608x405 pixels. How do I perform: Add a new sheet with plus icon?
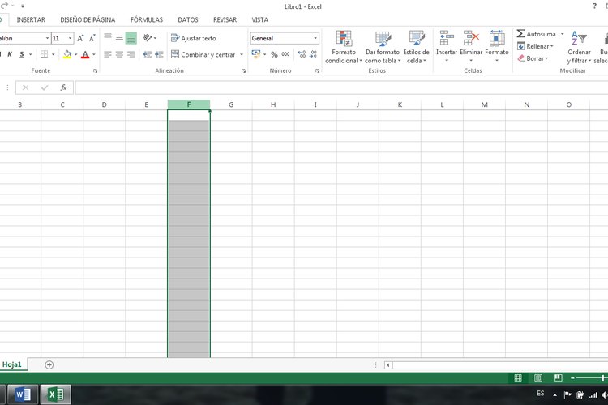[49, 364]
